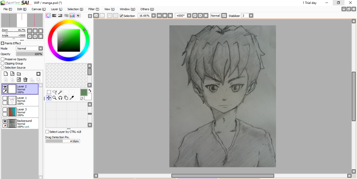Choose Selection Source radio button
This screenshot has width=357, height=179.
[3, 68]
